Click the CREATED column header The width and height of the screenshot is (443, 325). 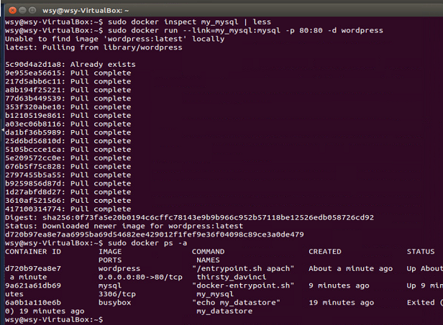pos(325,252)
